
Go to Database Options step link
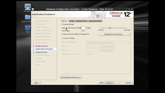point(42,46)
